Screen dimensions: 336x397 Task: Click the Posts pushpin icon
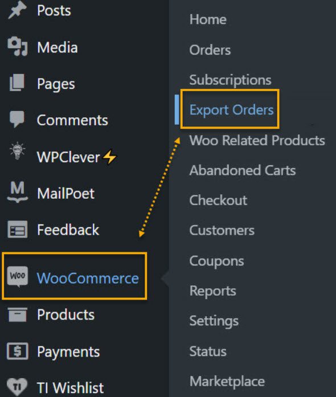(x=17, y=10)
